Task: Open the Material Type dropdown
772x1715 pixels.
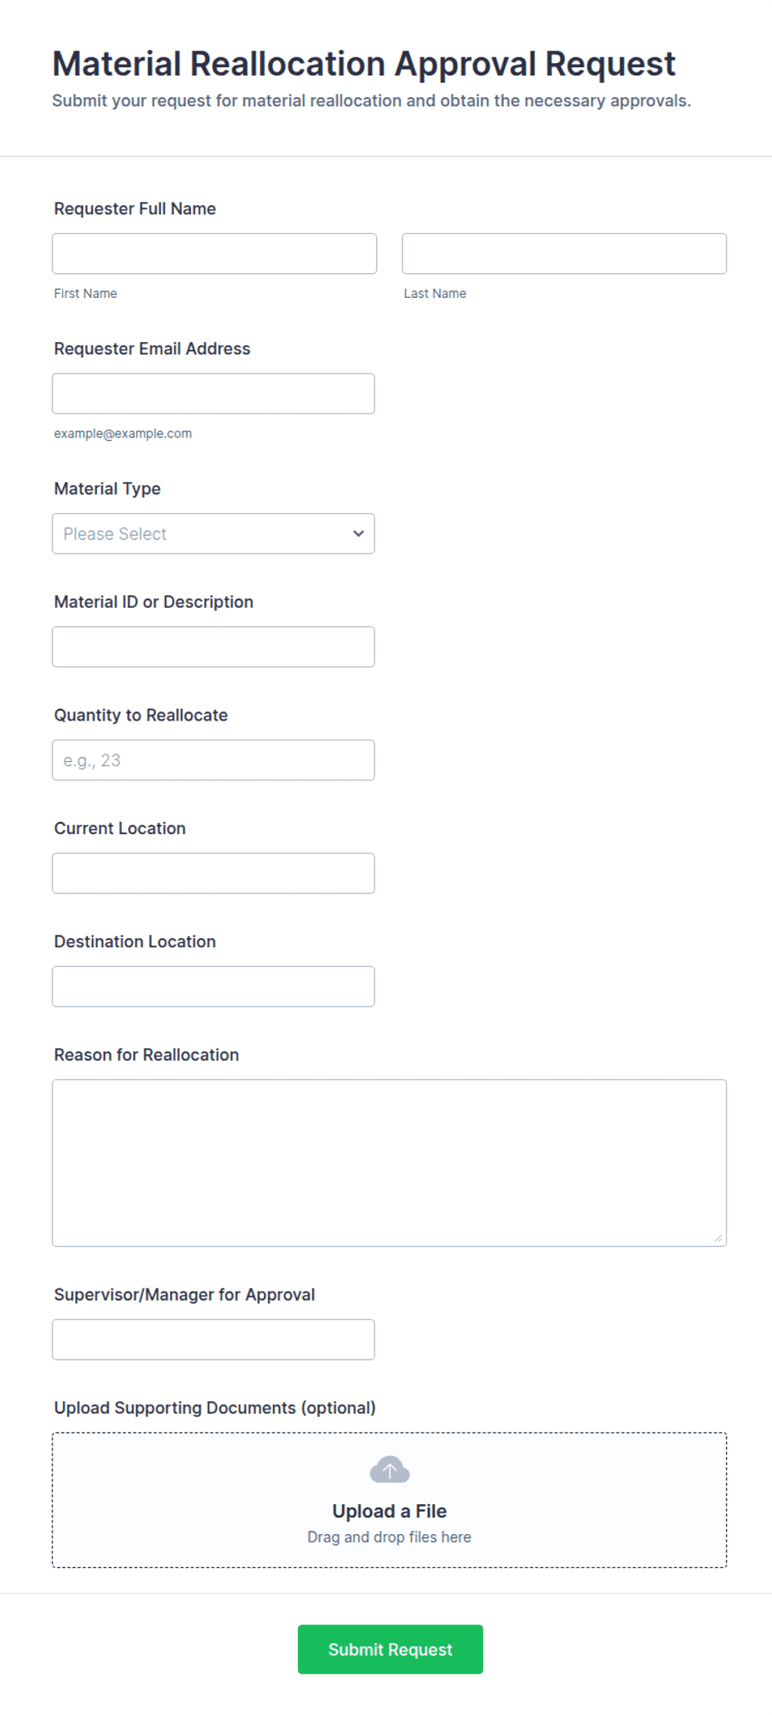Action: pyautogui.click(x=213, y=534)
